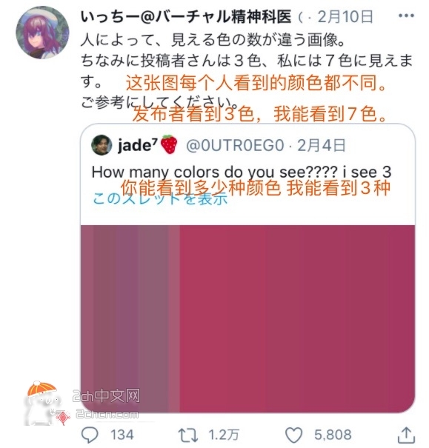Like the tweet via heart icon
This screenshot has height=448, width=429.
point(294,435)
